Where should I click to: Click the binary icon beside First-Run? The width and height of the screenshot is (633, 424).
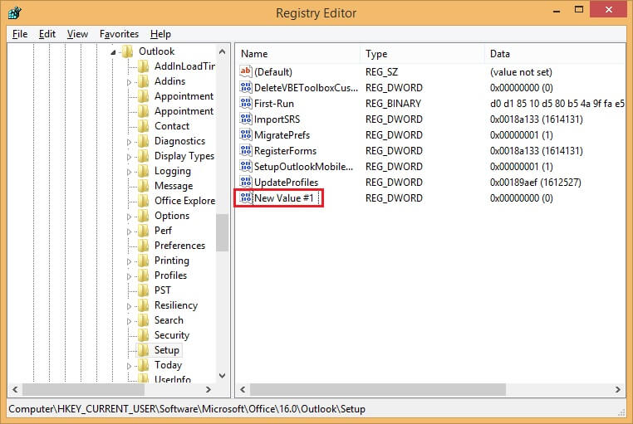tap(245, 103)
